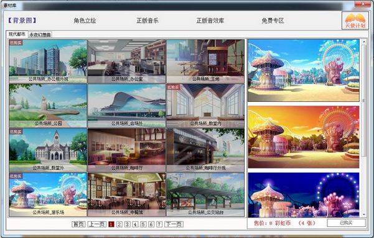The height and width of the screenshot is (238, 374).
Task: Choose the 公共场所_公园 background thumbnail
Action: (48, 106)
